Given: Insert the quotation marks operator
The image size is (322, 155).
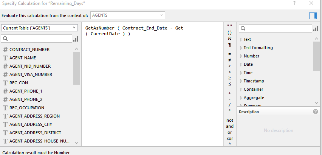Looking at the screenshot, I should point(229,26).
